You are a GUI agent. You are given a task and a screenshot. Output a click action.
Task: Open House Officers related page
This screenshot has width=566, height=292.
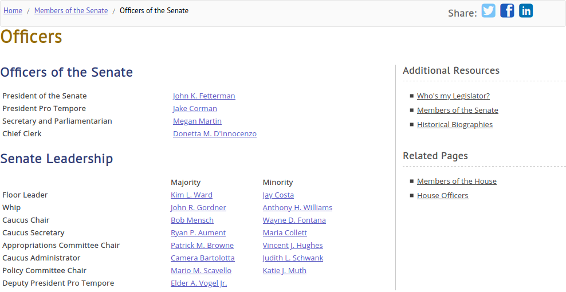click(x=443, y=196)
